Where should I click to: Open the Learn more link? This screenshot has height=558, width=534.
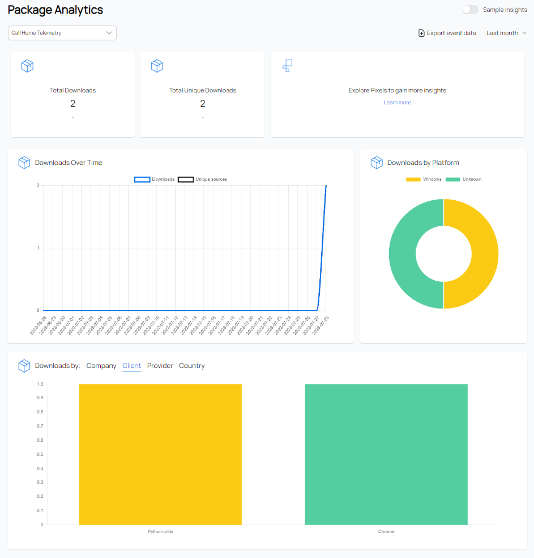[397, 103]
